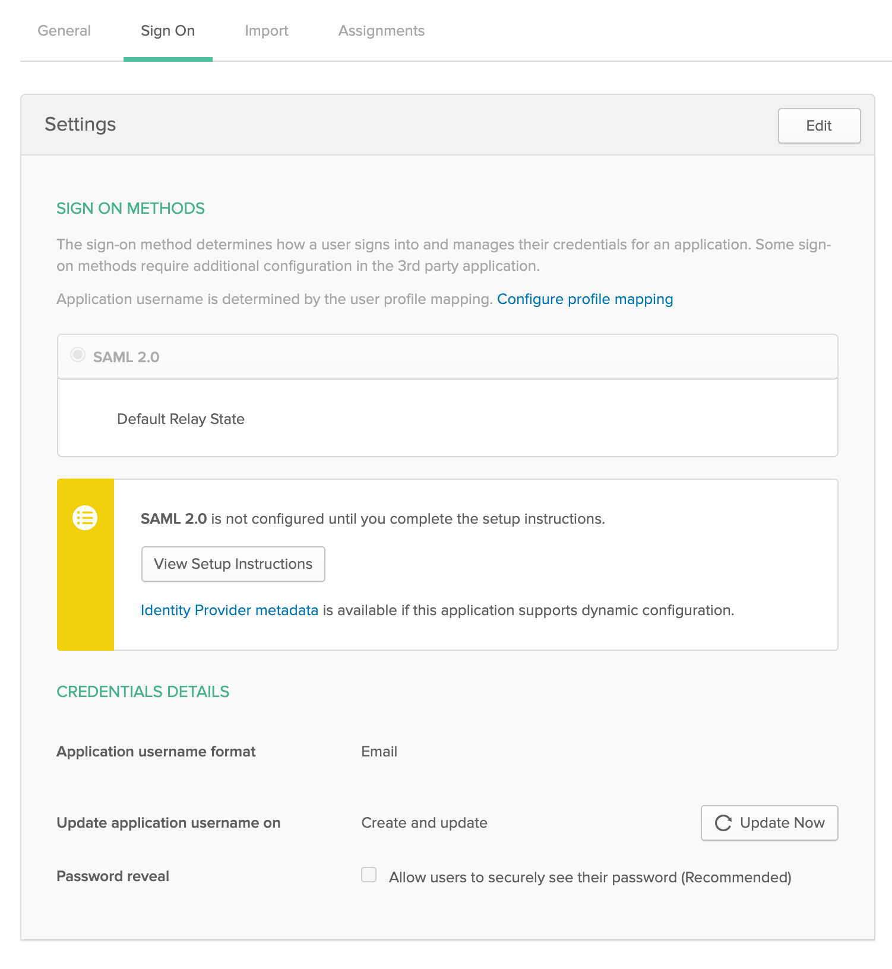
Task: Click the SAML 2.0 method label
Action: pos(126,357)
